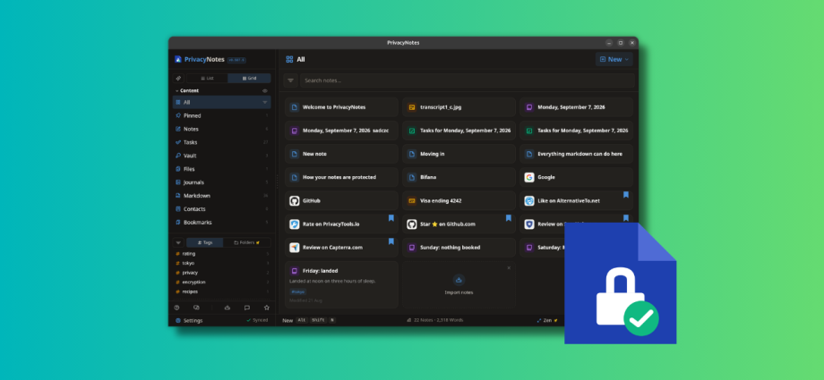This screenshot has height=380, width=824.
Task: Open the Pinned section in sidebar
Action: tap(222, 115)
